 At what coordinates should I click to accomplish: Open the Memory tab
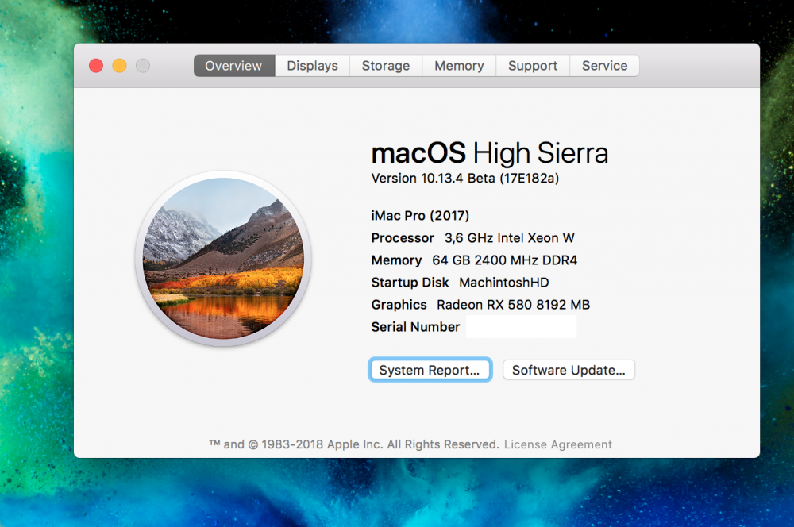click(459, 66)
